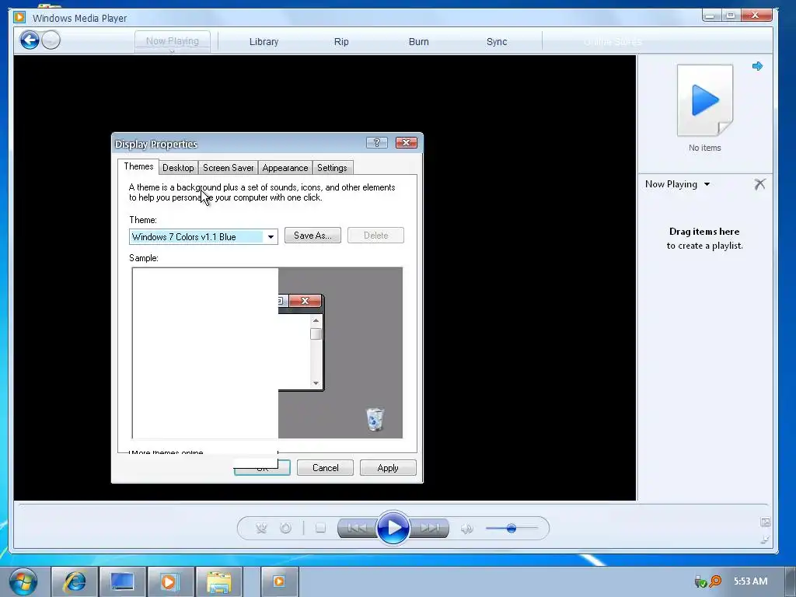Toggle the repeat button in playback controls
This screenshot has height=597, width=796.
[286, 529]
